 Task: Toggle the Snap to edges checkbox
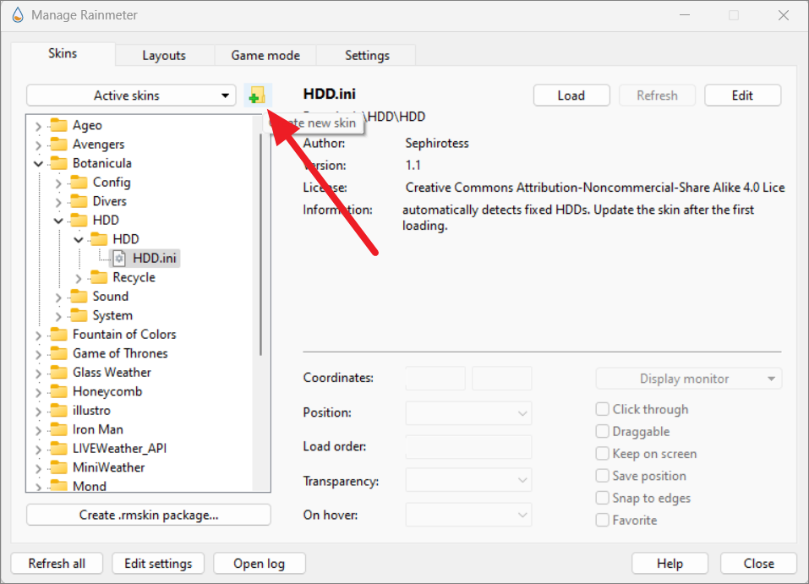coord(602,498)
